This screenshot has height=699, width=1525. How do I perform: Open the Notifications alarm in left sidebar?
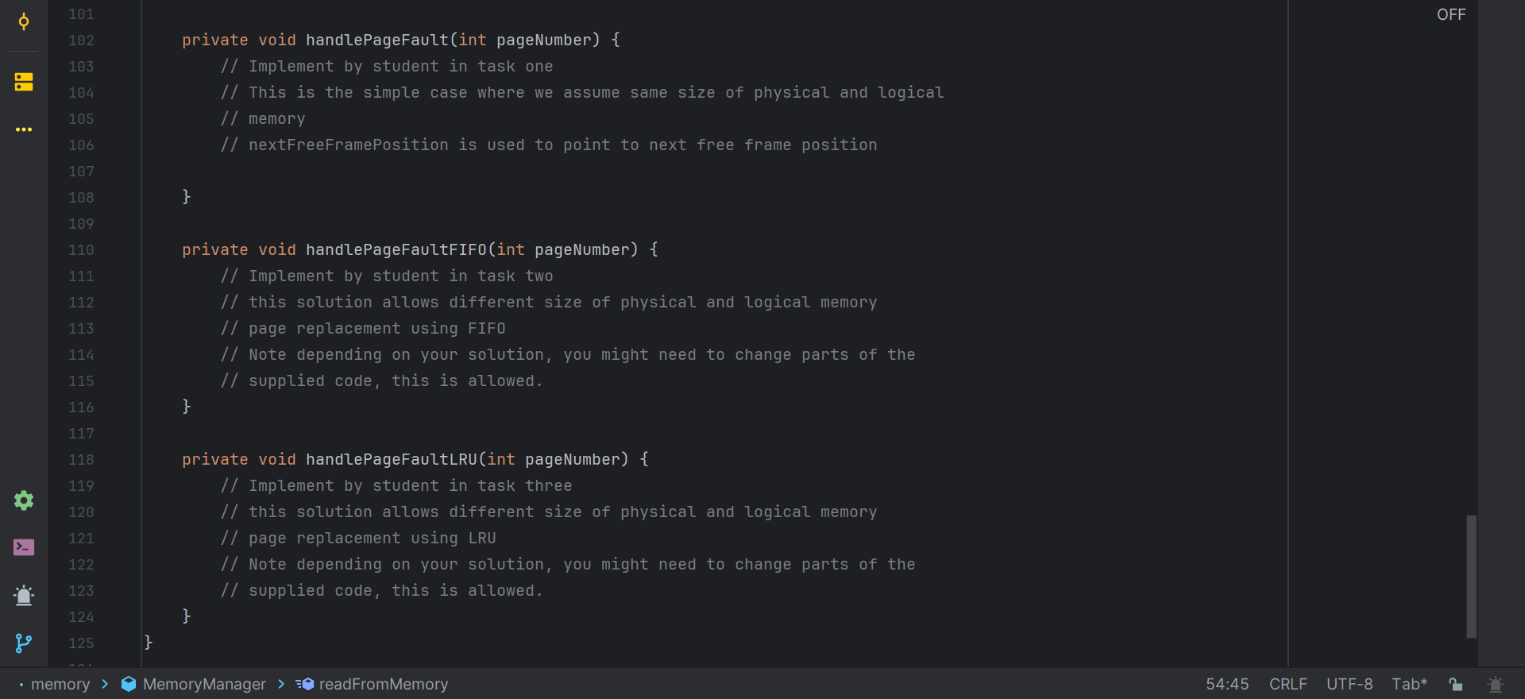tap(23, 595)
